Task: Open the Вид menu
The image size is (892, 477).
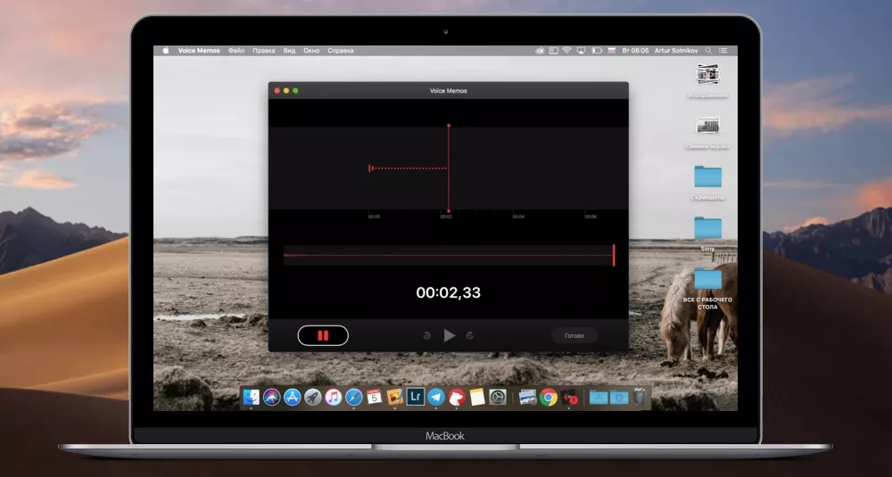Action: click(x=290, y=51)
